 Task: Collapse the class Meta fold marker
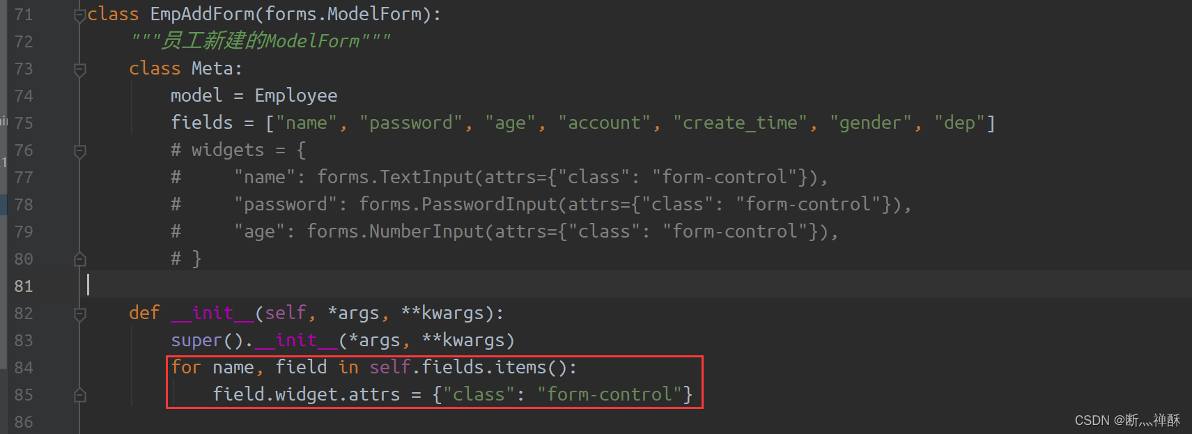click(80, 70)
